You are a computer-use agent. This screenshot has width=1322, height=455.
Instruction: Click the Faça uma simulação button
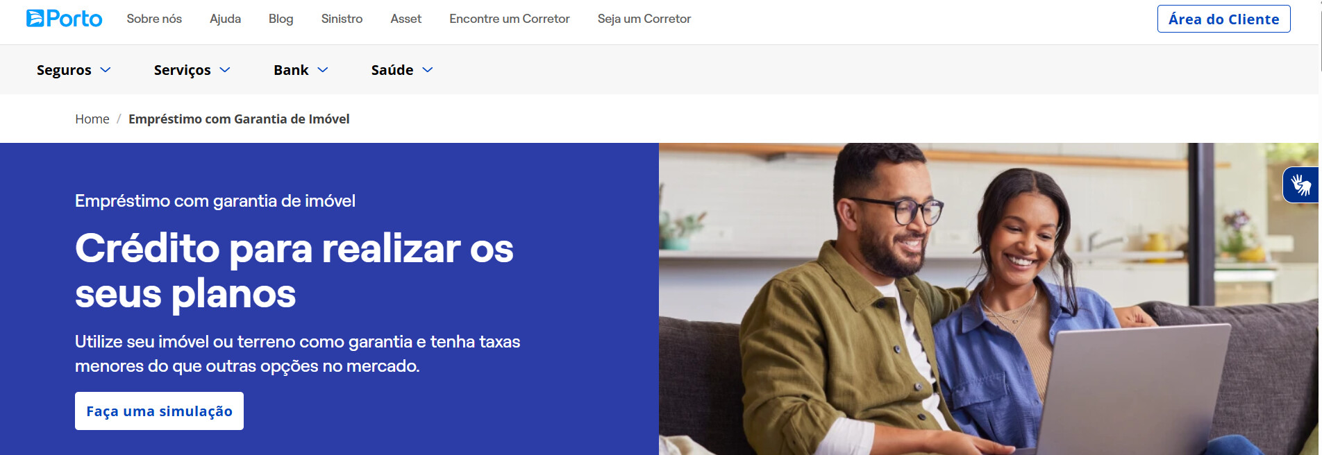159,411
